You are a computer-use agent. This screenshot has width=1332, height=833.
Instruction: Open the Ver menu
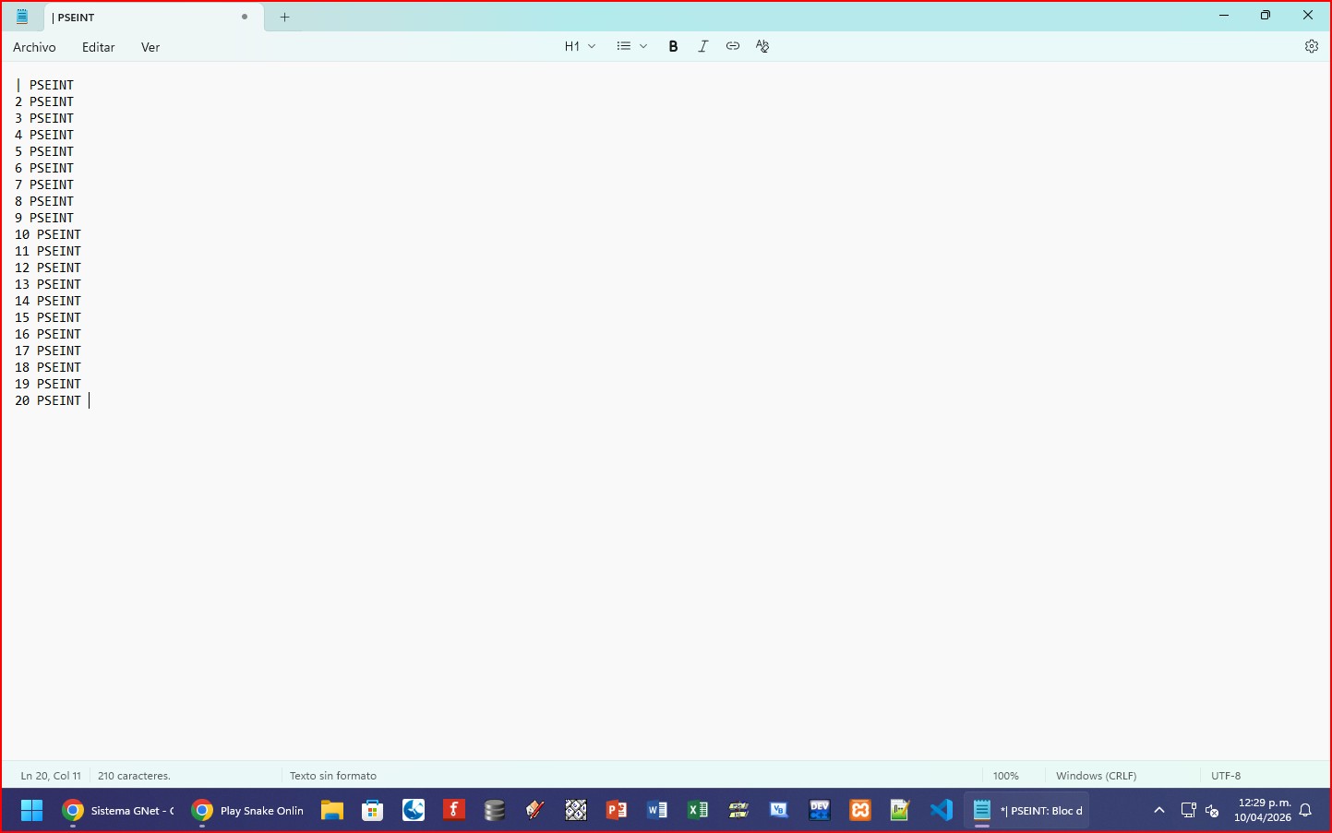pyautogui.click(x=150, y=47)
